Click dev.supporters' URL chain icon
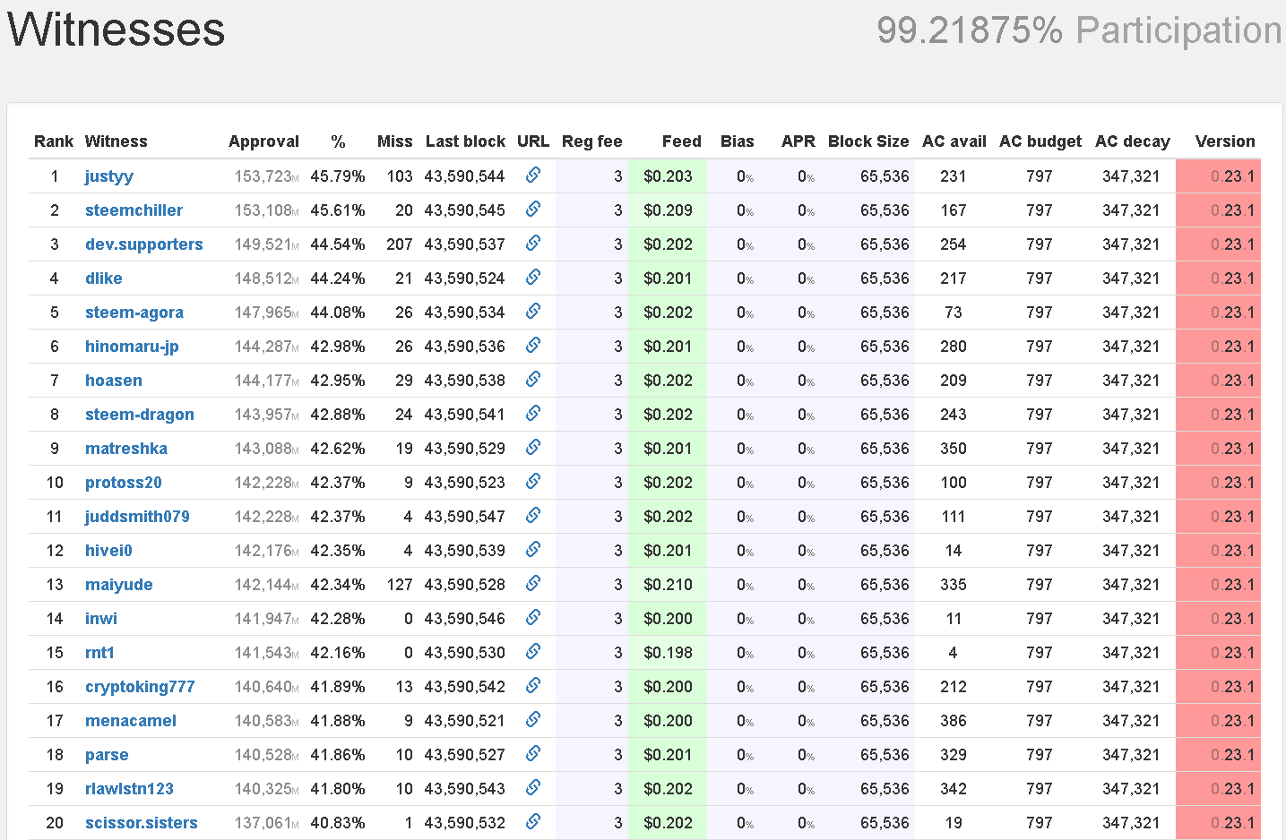 (x=532, y=244)
